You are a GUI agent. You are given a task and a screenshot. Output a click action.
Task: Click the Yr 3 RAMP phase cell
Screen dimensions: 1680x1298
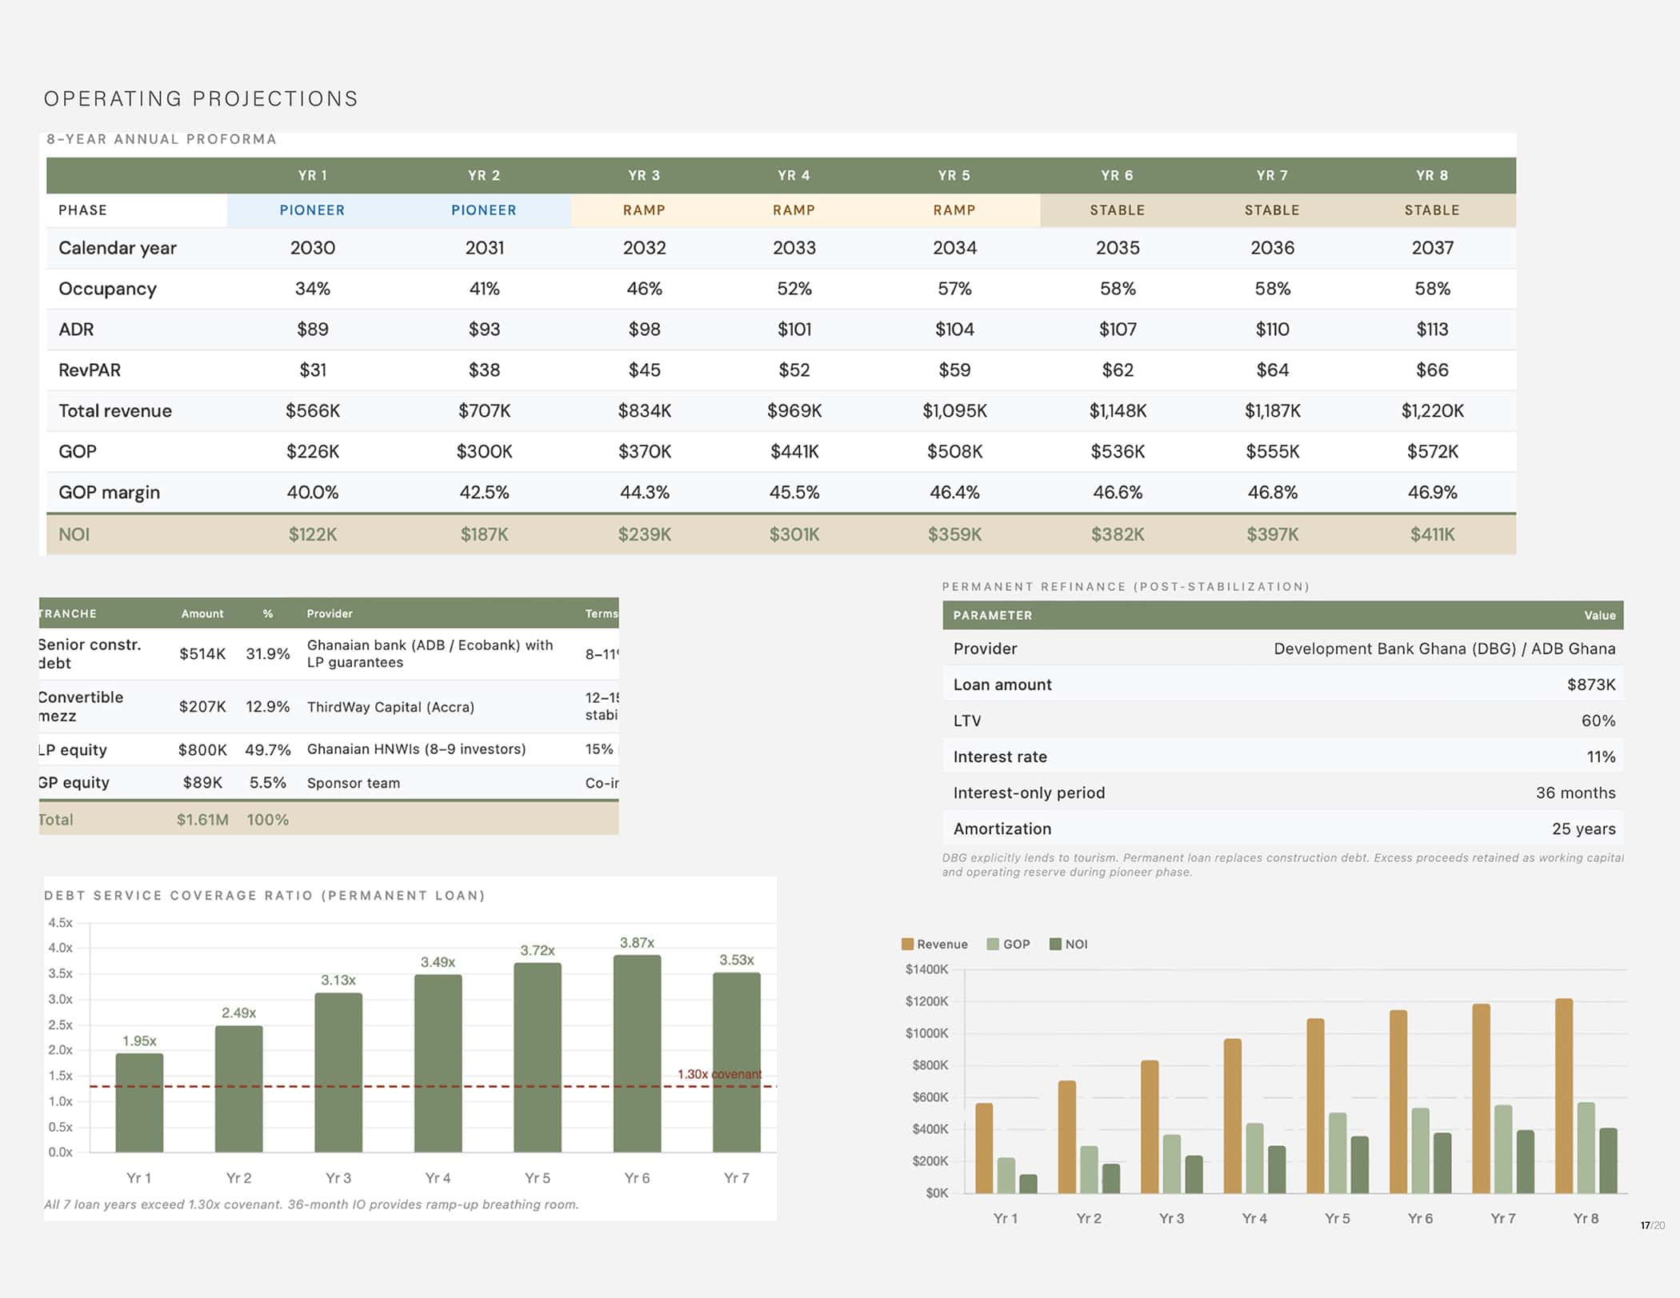(644, 210)
